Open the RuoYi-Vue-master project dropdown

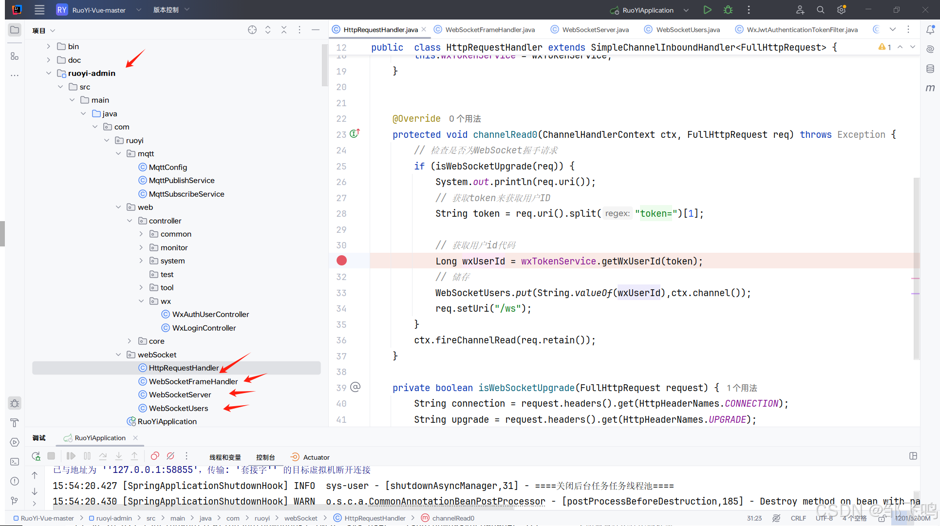99,10
